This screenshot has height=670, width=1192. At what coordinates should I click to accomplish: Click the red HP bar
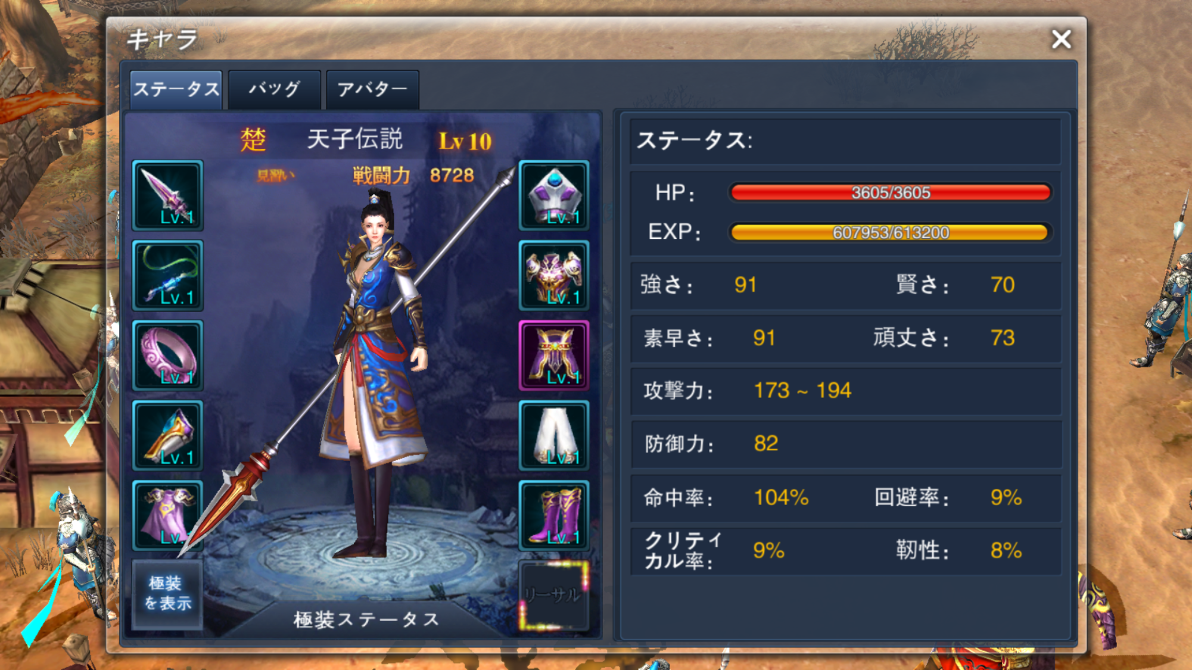[890, 192]
